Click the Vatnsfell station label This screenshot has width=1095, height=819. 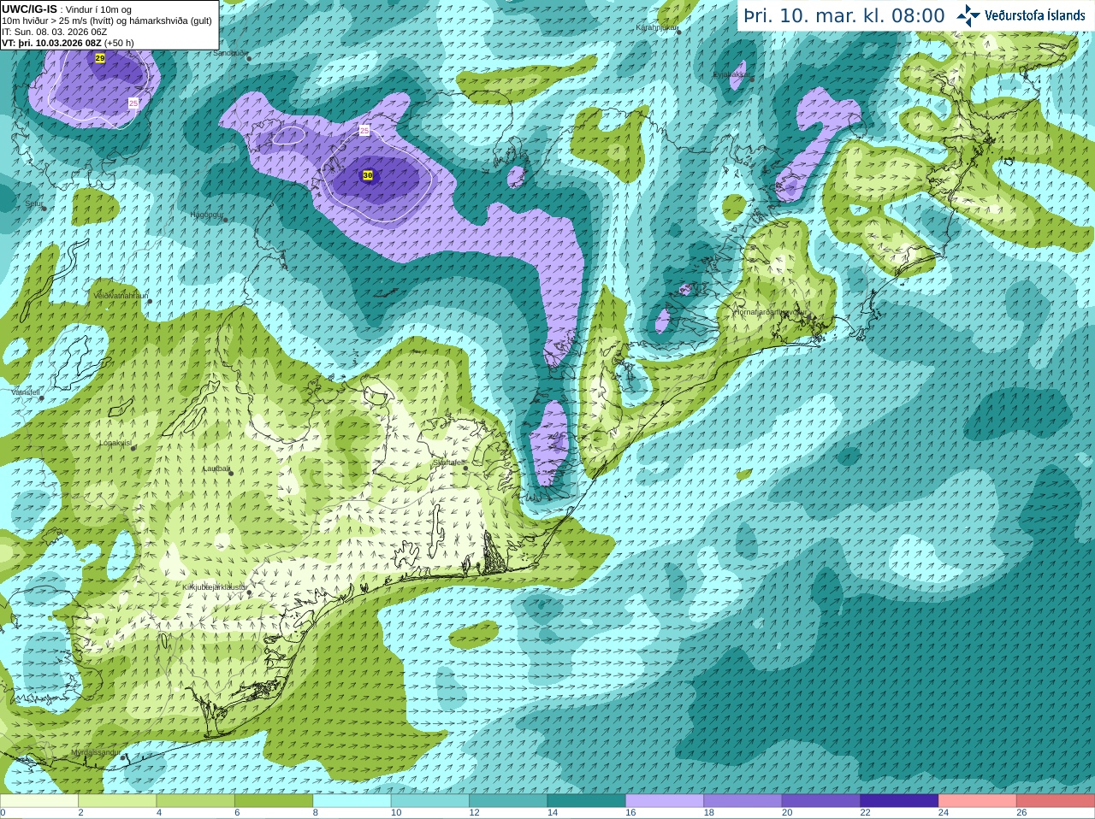click(x=26, y=392)
